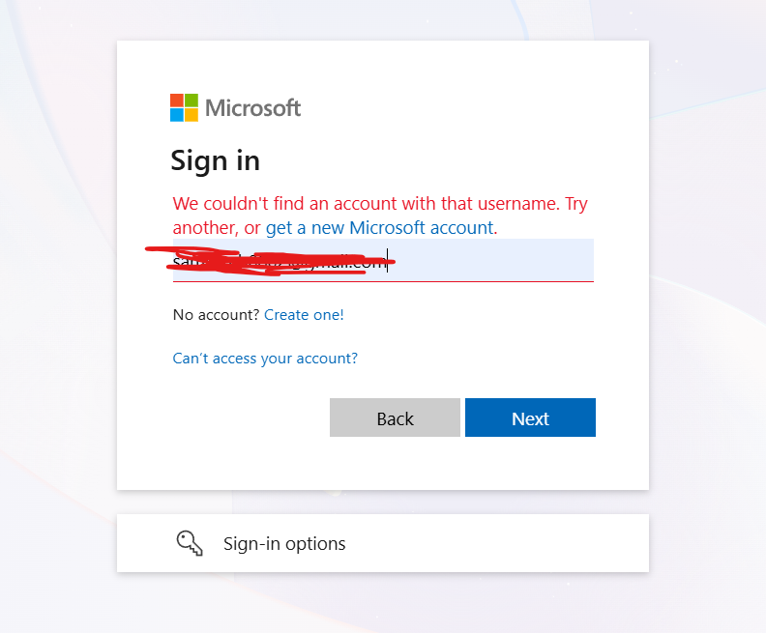
Task: Click the green square of Microsoft logo
Action: coord(191,101)
